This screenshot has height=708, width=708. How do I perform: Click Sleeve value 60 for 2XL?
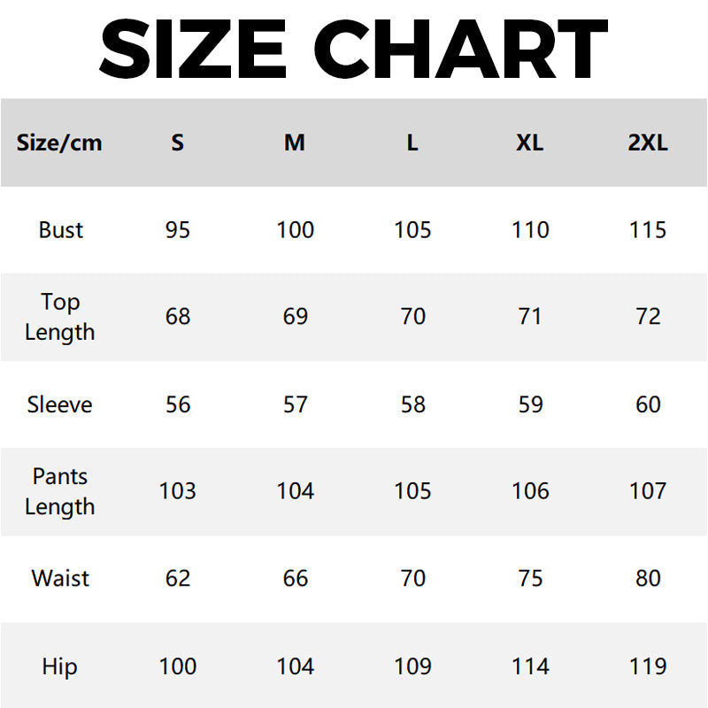pos(648,404)
